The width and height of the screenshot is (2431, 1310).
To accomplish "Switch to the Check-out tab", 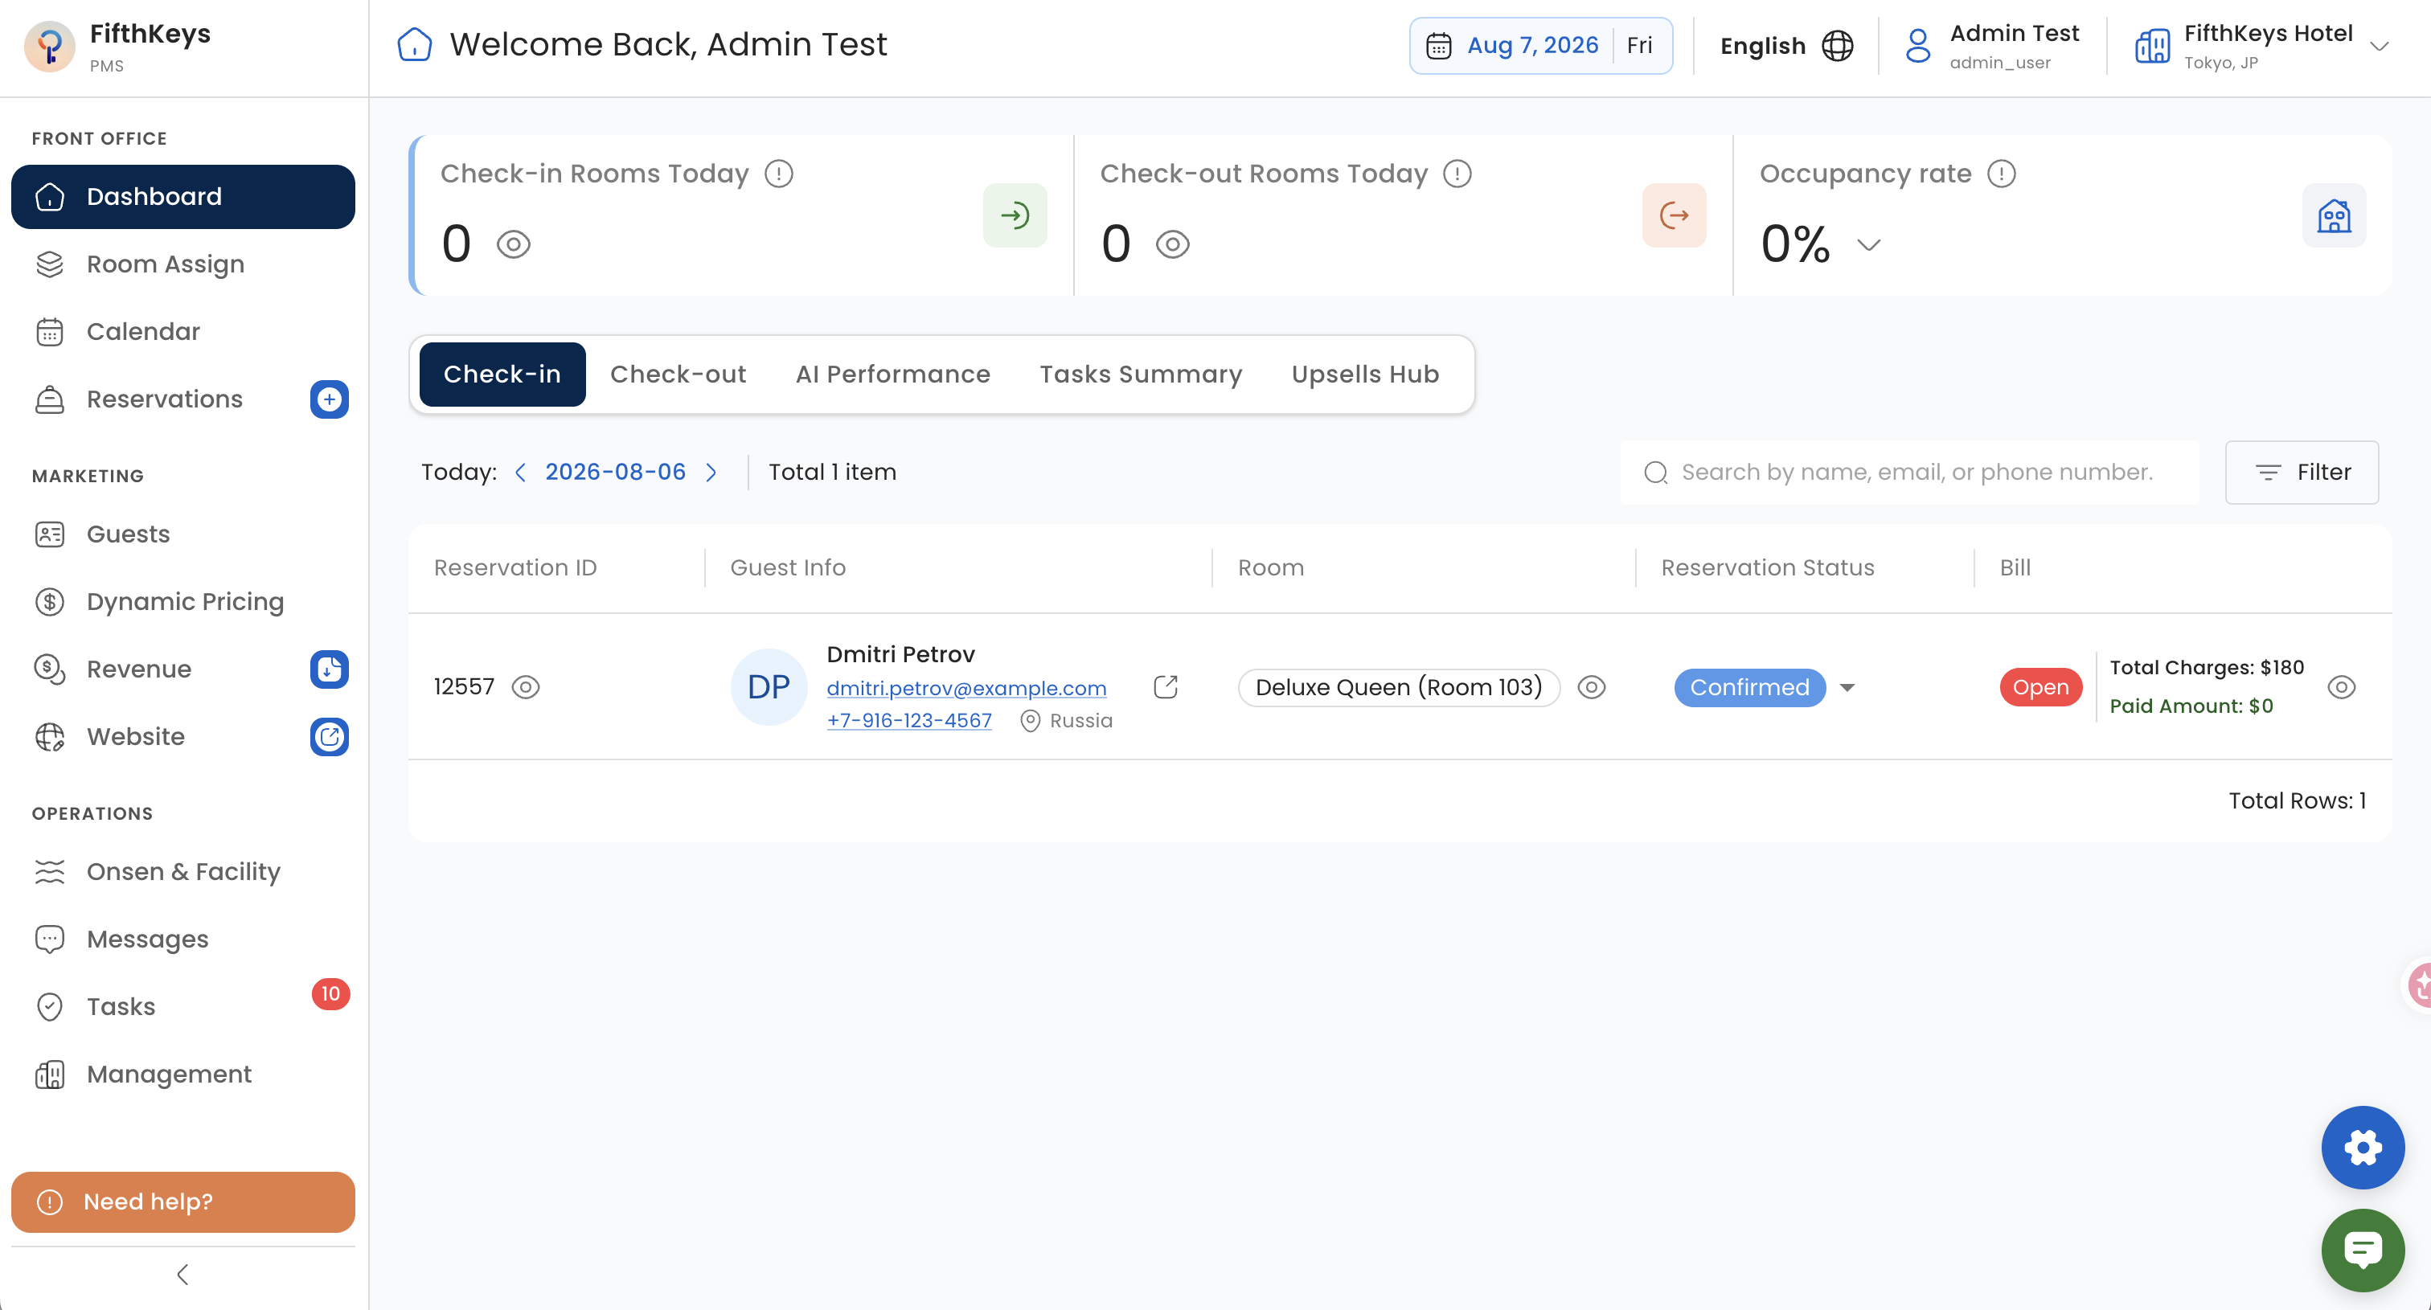I will tap(678, 375).
